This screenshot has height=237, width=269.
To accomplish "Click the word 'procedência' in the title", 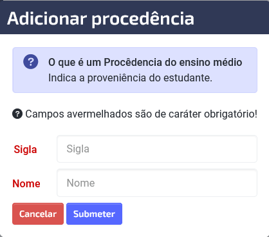I will (143, 19).
